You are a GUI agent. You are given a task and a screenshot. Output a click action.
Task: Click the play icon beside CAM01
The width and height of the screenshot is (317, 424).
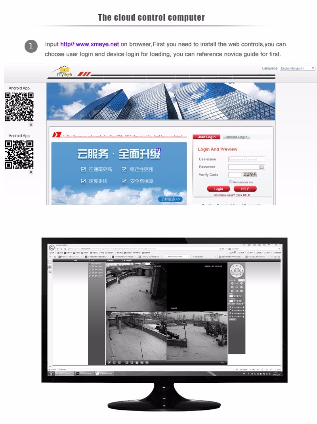96,266
